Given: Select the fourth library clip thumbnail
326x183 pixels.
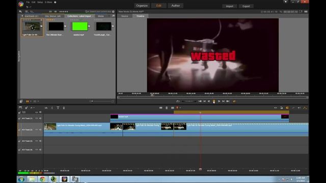Looking at the screenshot, I should pyautogui.click(x=103, y=26).
